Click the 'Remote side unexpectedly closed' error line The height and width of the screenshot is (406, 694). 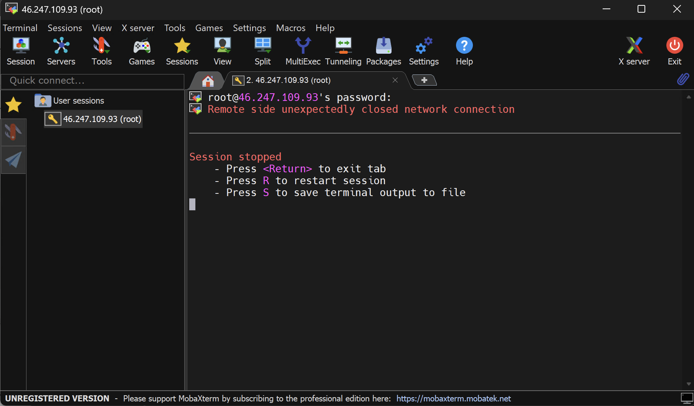tap(361, 109)
